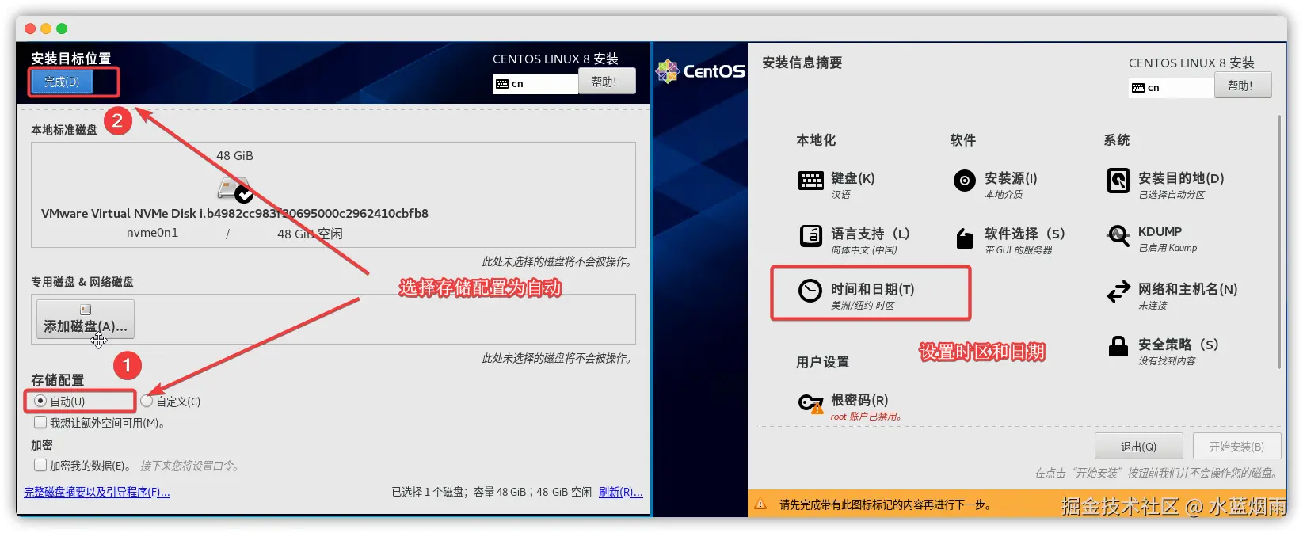Click the small disk icon above 添加磁盘(A)
Viewport: 1303px width, 533px height.
(86, 310)
